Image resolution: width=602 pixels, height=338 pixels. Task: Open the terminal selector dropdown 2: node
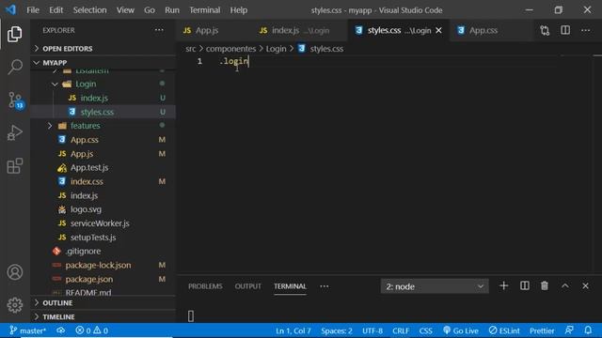pos(435,286)
